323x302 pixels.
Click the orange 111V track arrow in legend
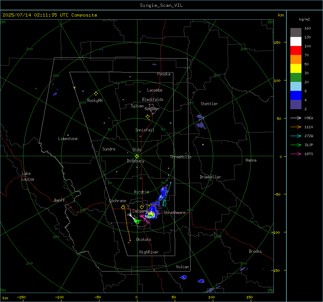click(296, 127)
